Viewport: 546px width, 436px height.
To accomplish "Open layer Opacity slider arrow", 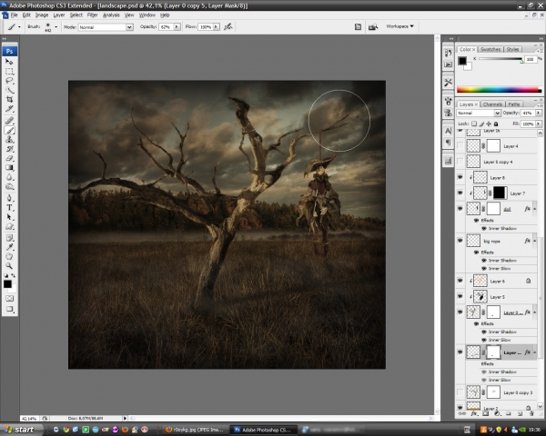I will (x=539, y=113).
